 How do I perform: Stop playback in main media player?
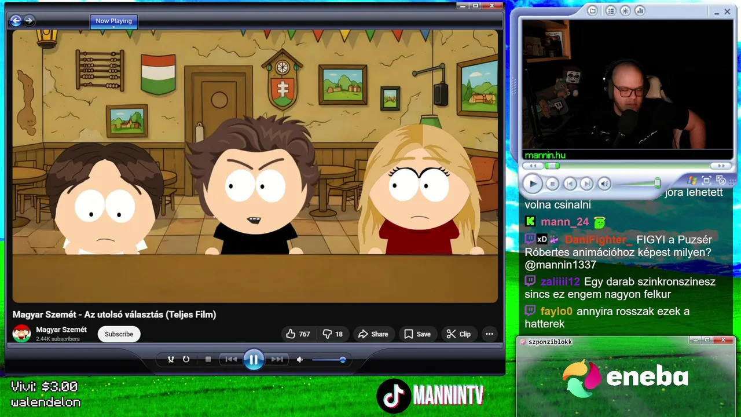point(208,359)
